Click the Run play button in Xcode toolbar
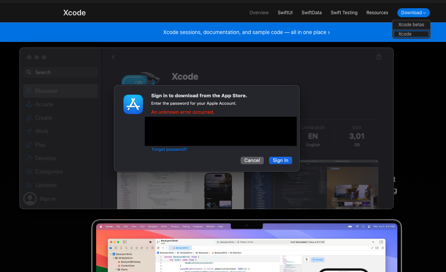 coord(150,242)
